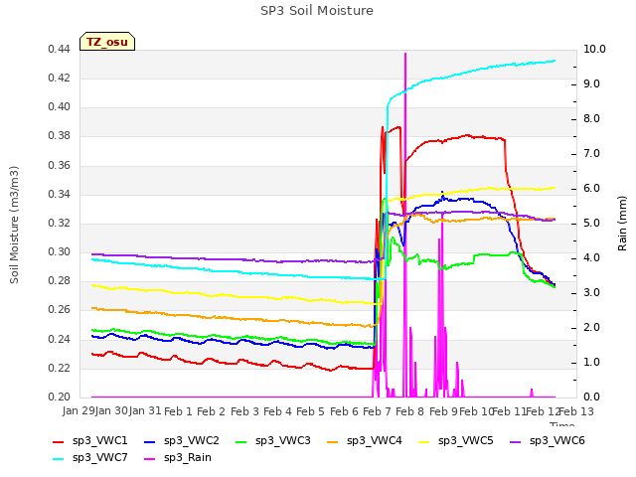Click the cyan sp3_VWC7 legend swatch
Image resolution: width=636 pixels, height=477 pixels.
point(59,459)
